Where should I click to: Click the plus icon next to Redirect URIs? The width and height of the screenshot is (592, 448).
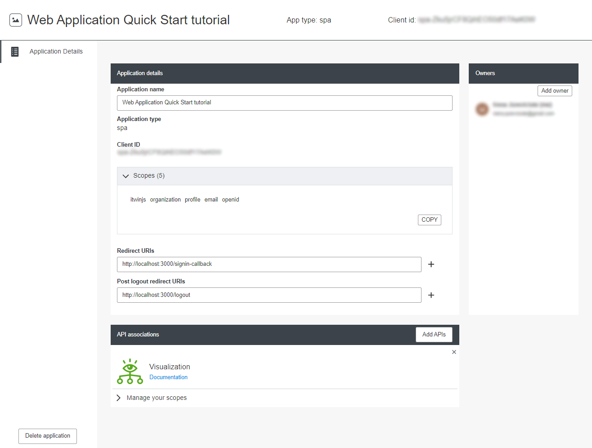[x=431, y=264]
